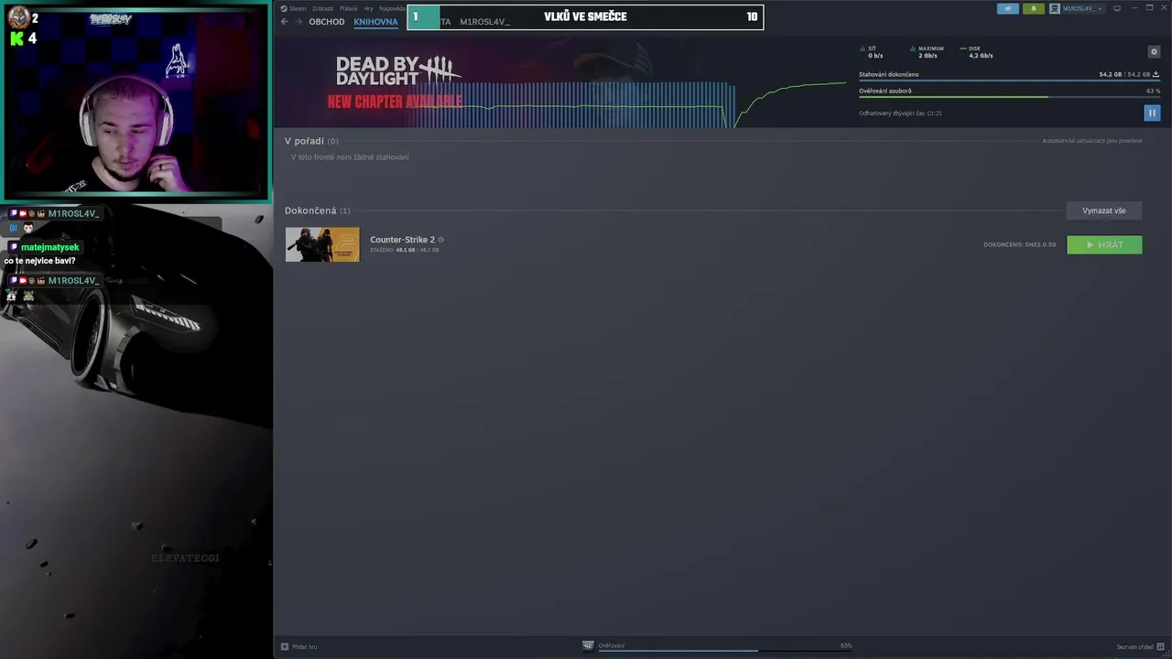Open the blue announcements megaphone button
Viewport: 1172px width, 659px height.
(1007, 8)
